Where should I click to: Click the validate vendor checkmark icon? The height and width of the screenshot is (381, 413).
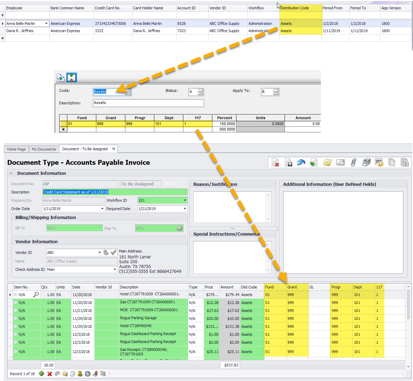point(114,253)
